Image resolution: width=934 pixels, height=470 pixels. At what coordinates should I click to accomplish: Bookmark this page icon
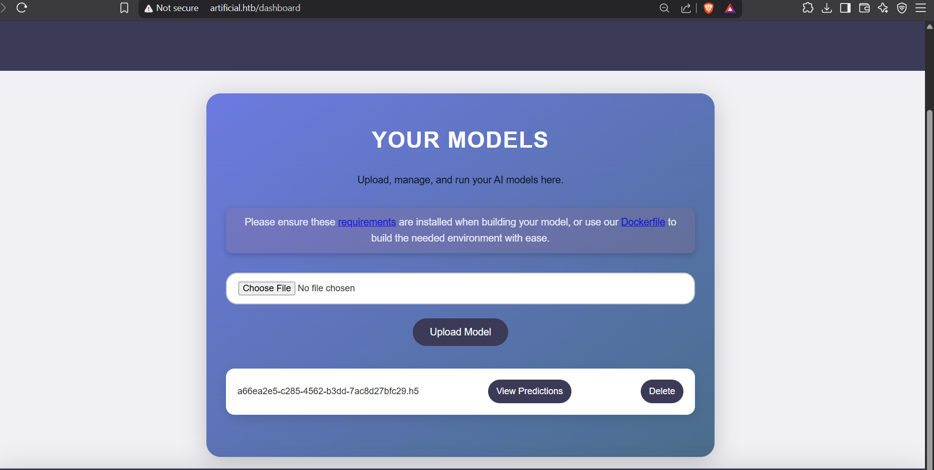point(124,8)
